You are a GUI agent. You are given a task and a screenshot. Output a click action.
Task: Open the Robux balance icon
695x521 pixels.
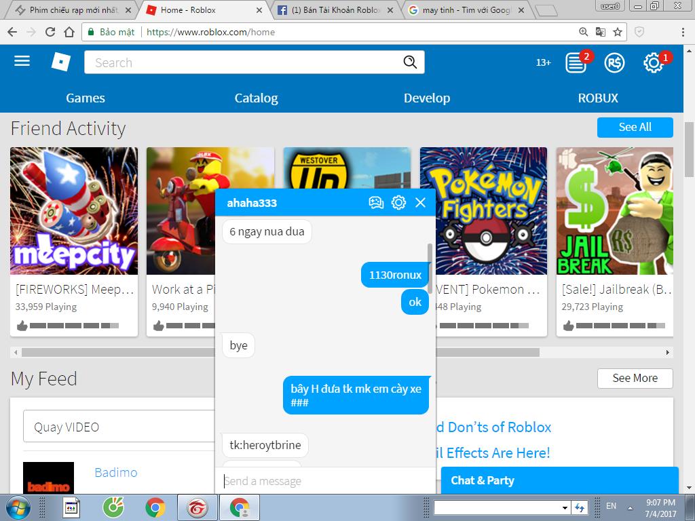click(x=614, y=63)
